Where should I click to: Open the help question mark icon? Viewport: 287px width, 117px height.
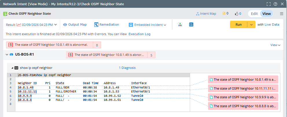click(x=275, y=4)
